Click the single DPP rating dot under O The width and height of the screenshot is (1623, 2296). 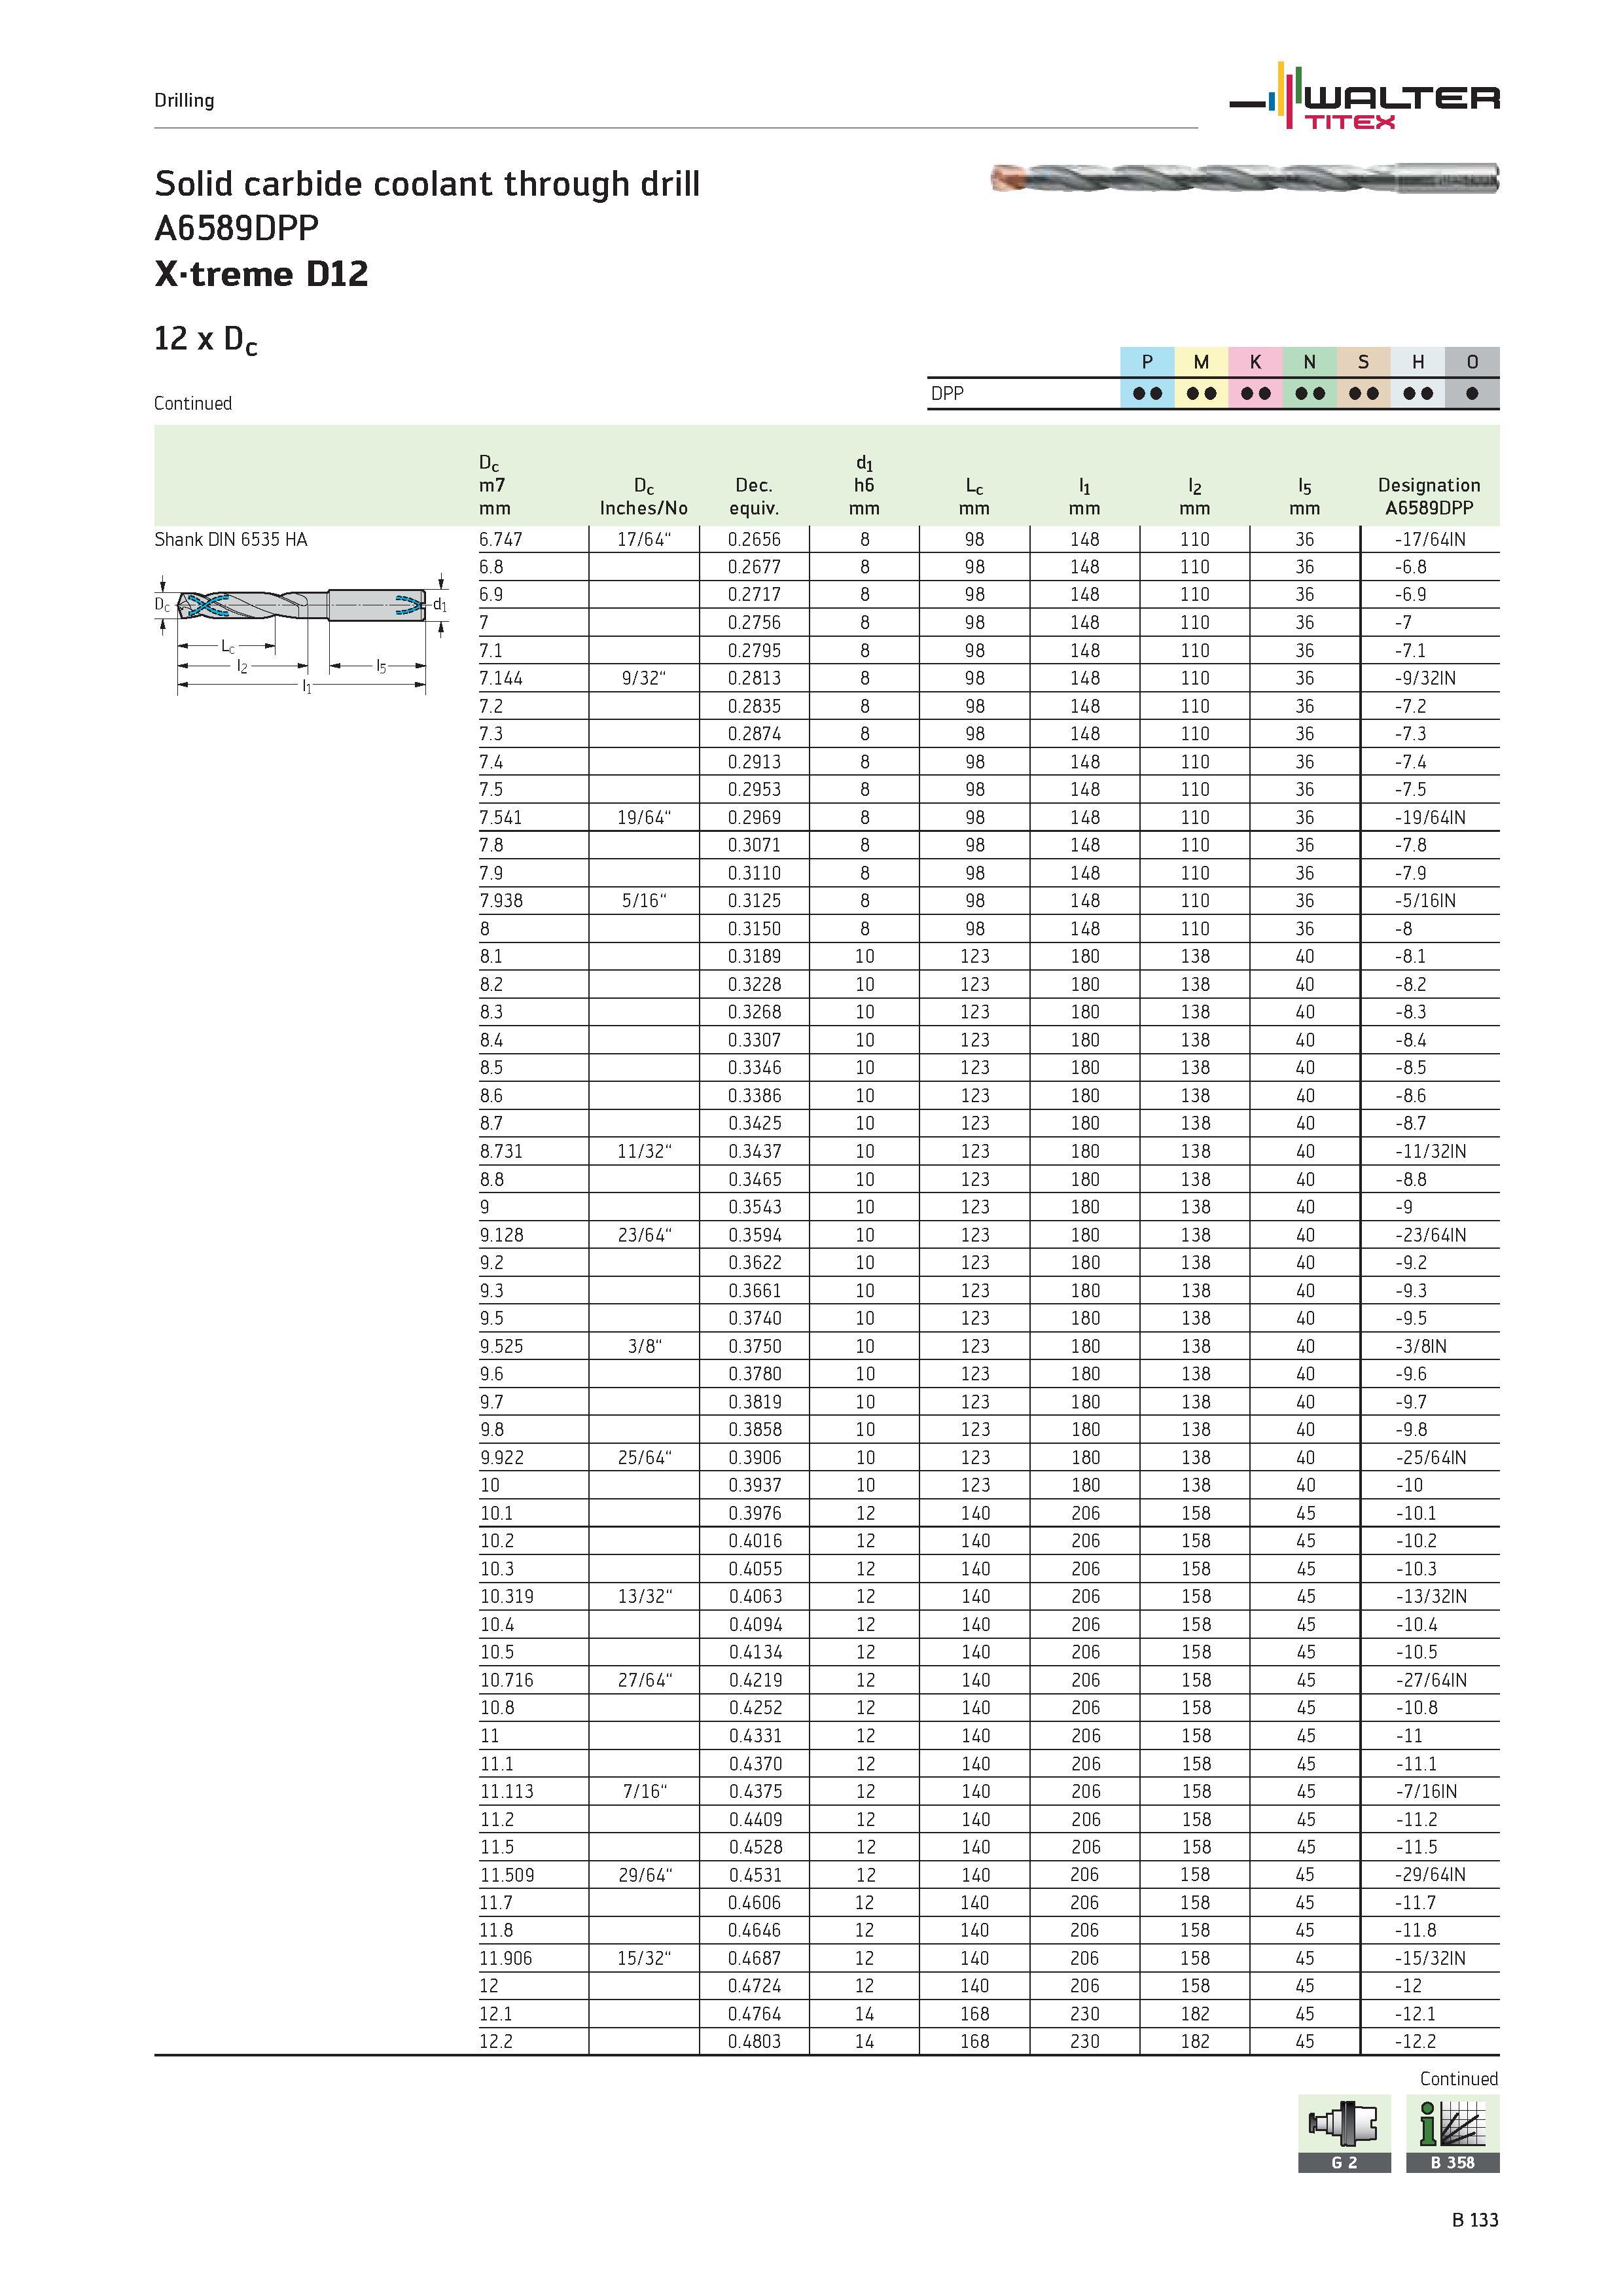coord(1472,394)
